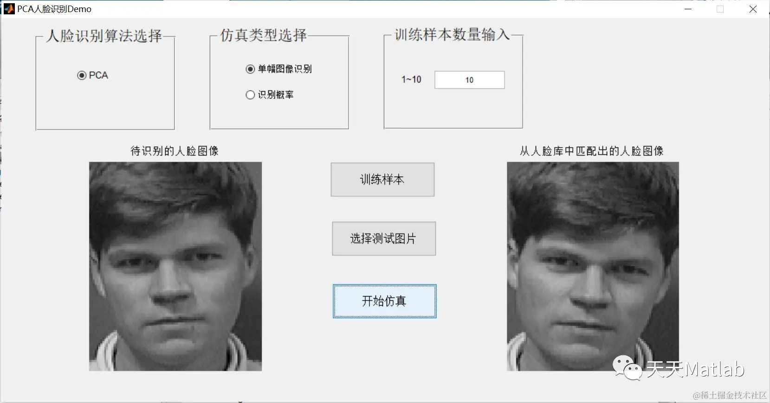The height and width of the screenshot is (403, 770).
Task: Click the 选择测试图片 button
Action: (384, 239)
